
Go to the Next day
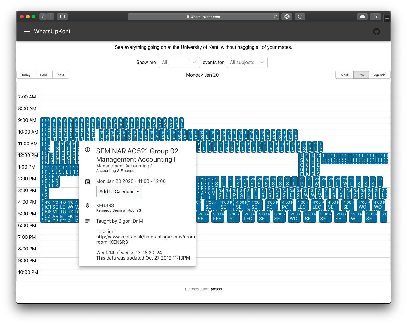point(61,75)
